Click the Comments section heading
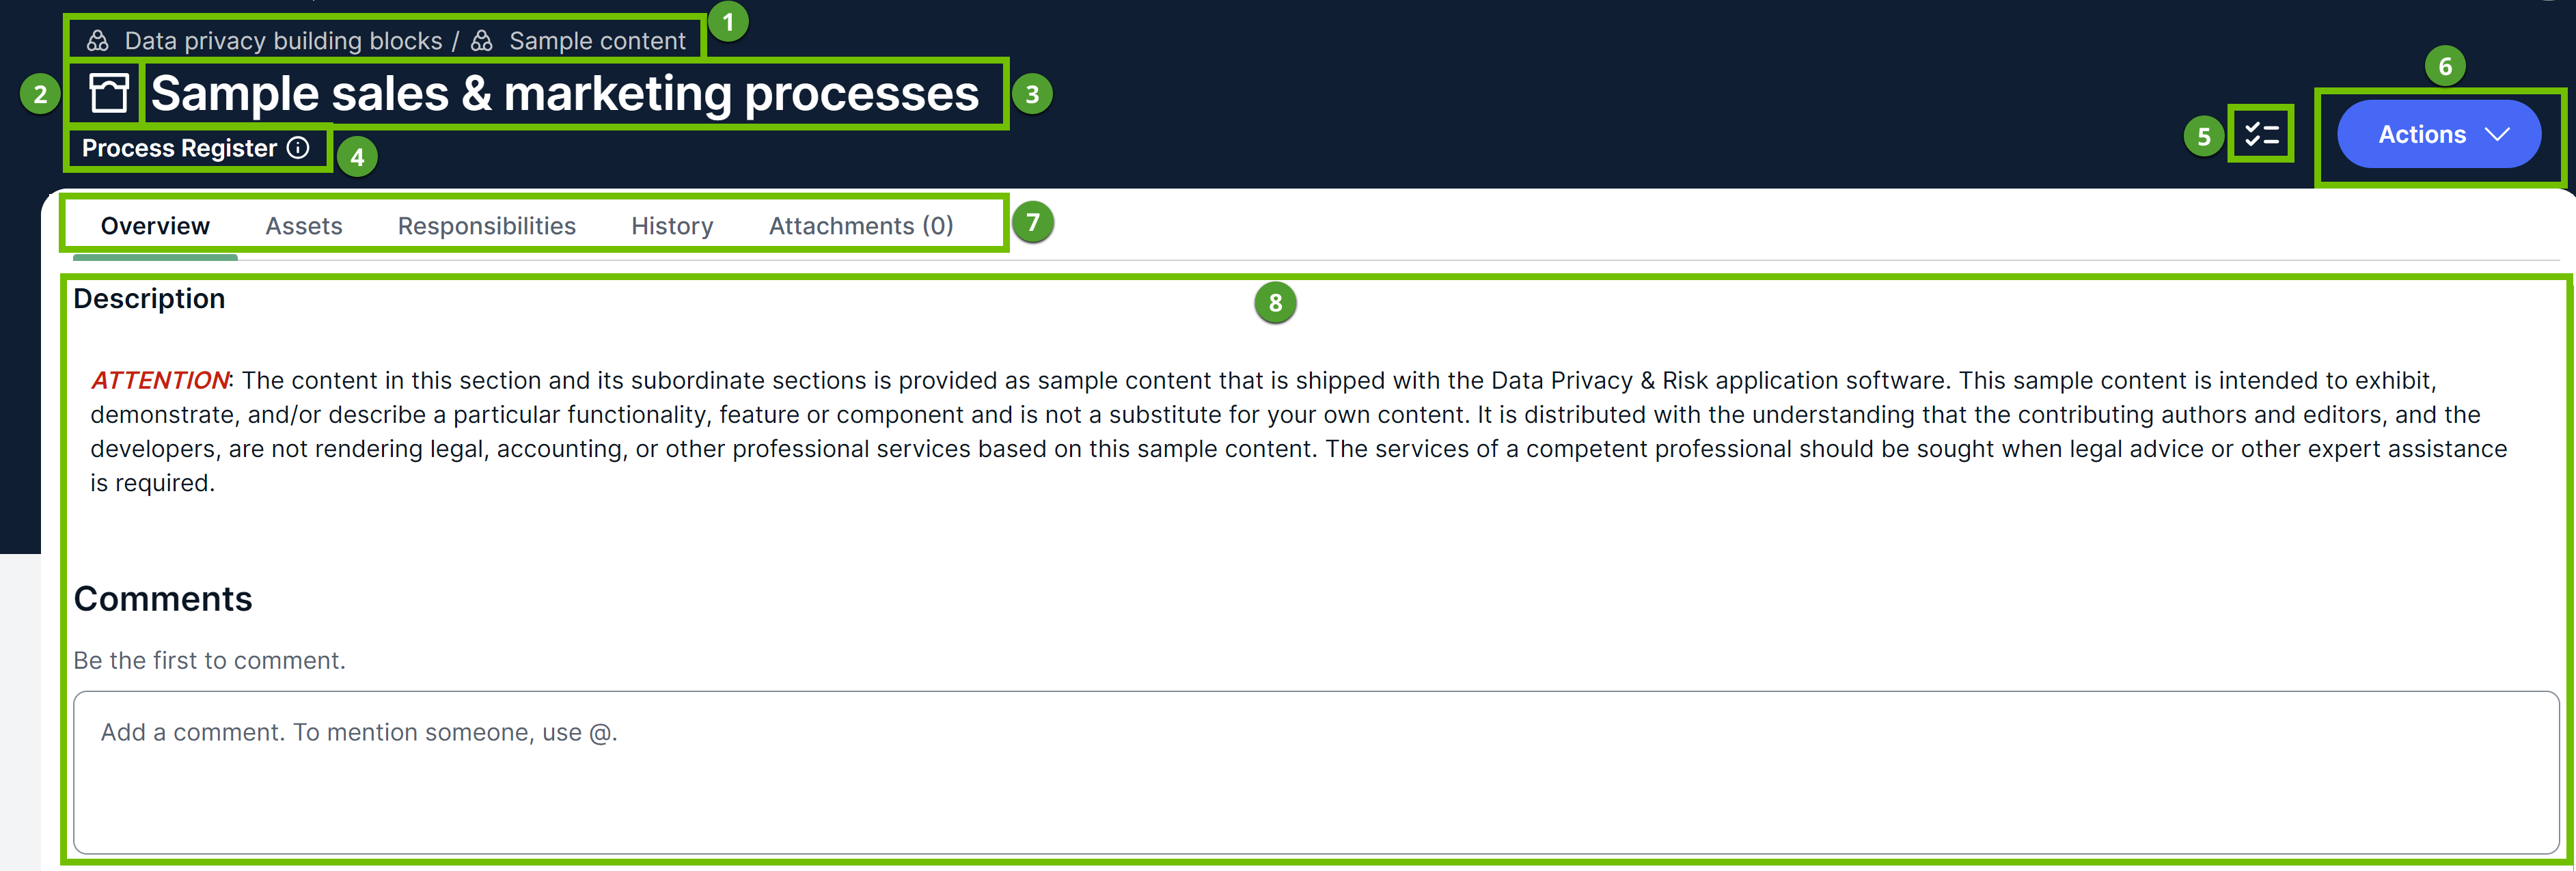 pyautogui.click(x=163, y=599)
